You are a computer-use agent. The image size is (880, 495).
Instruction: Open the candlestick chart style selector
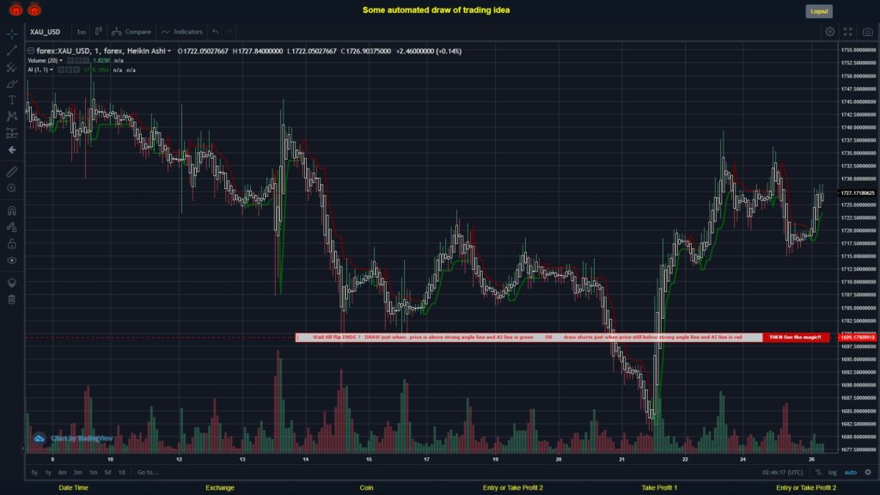point(99,32)
